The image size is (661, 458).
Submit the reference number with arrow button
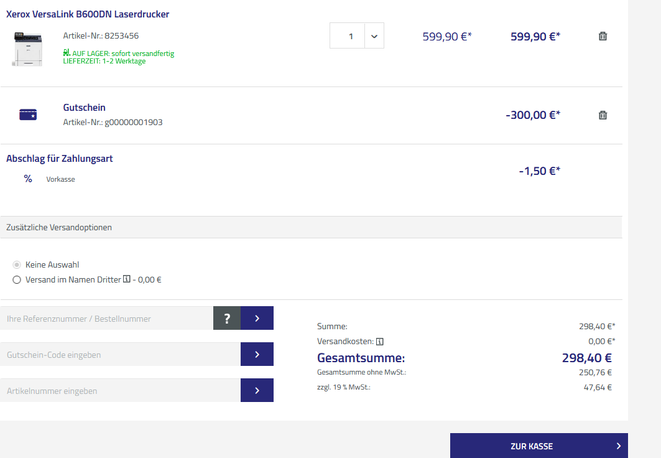point(257,319)
